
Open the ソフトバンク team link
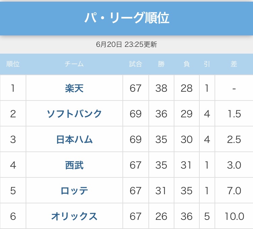[x=74, y=114]
